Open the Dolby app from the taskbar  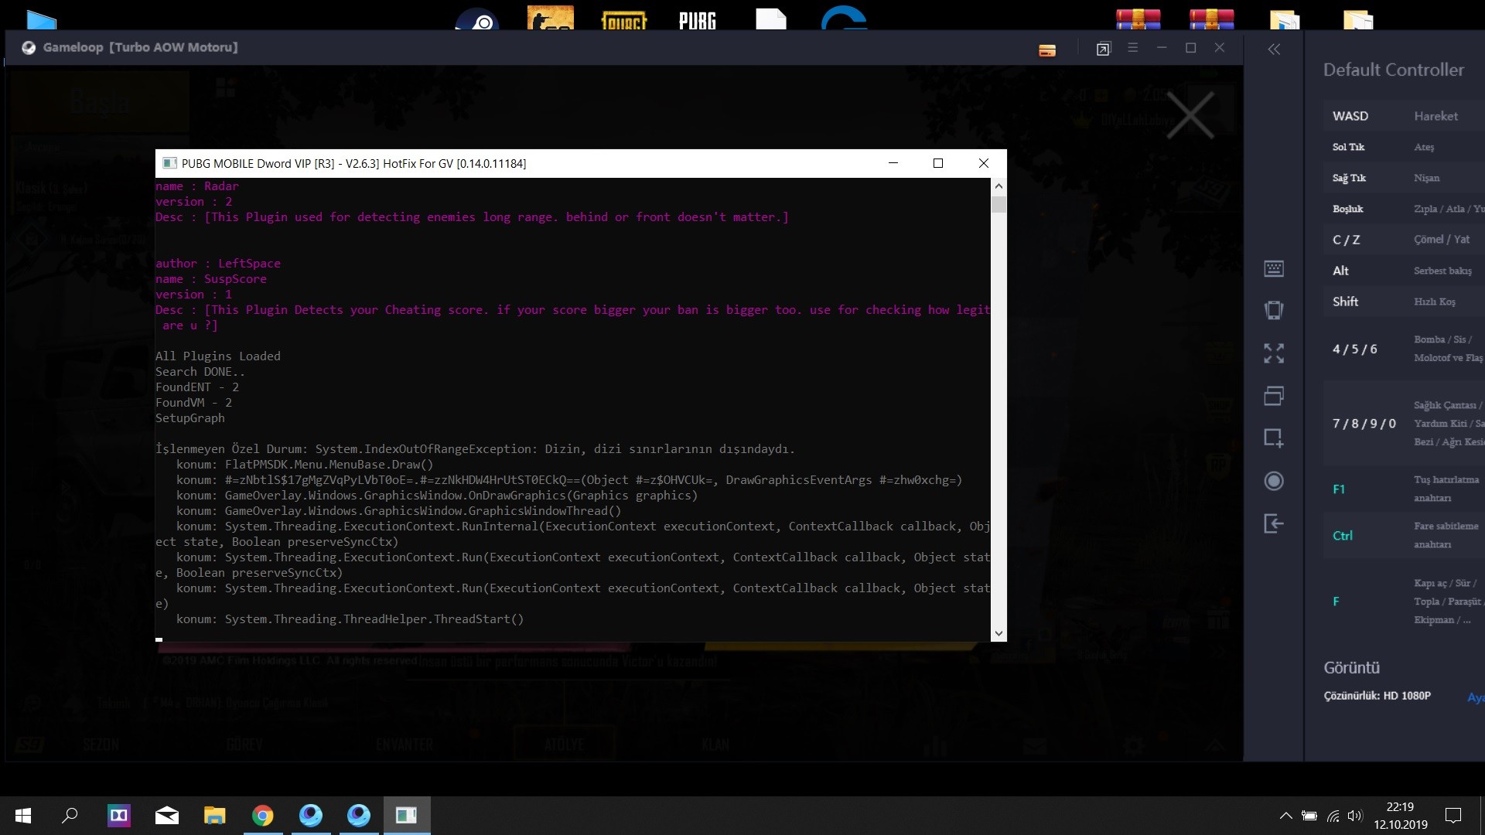(x=119, y=816)
